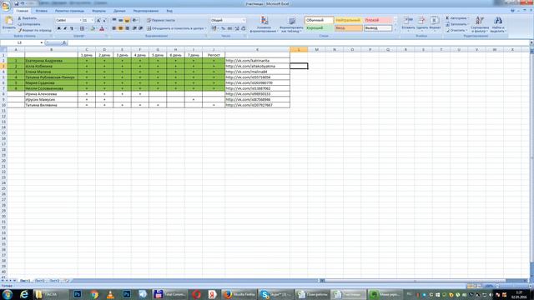Toggle center horizontal alignment
This screenshot has height=300, width=534.
tap(120, 28)
